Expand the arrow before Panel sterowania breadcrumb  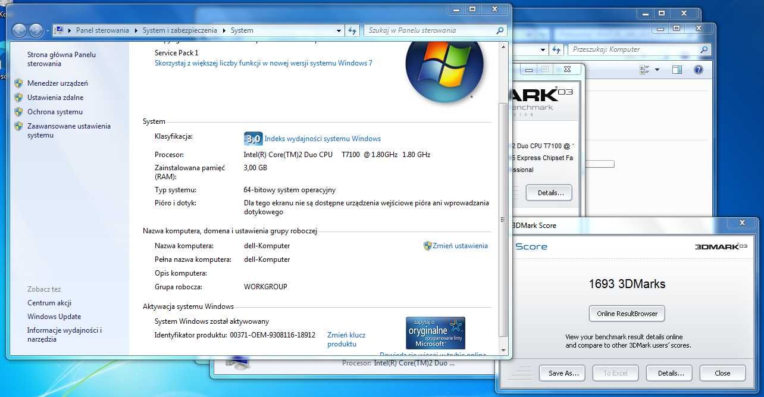70,30
